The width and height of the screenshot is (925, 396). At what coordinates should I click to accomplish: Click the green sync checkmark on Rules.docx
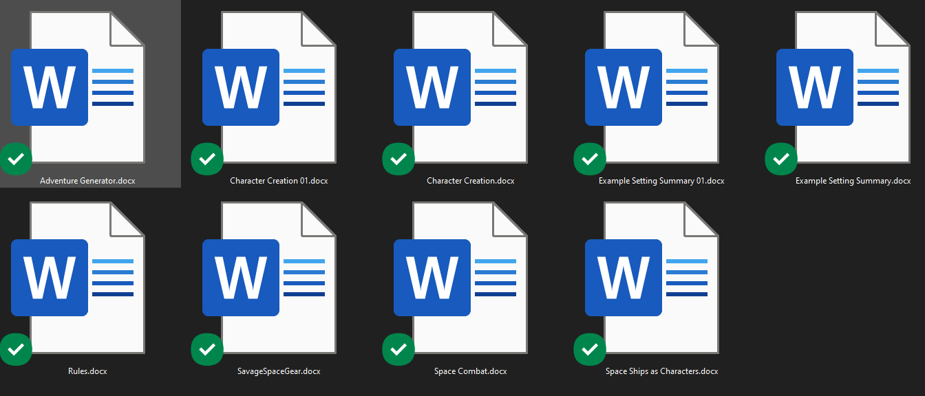click(16, 350)
